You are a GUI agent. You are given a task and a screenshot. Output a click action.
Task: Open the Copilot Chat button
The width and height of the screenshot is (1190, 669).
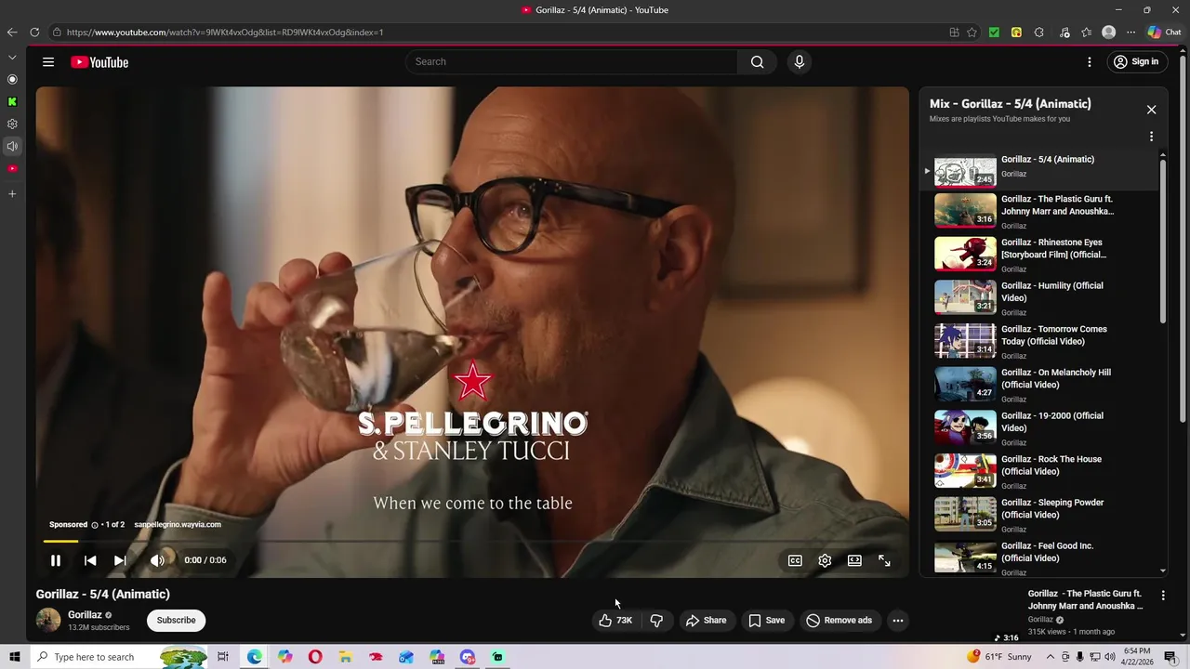pyautogui.click(x=1164, y=33)
